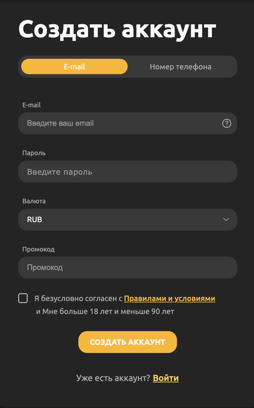254x408 pixels.
Task: Select the Номер телефона tab
Action: pos(180,67)
